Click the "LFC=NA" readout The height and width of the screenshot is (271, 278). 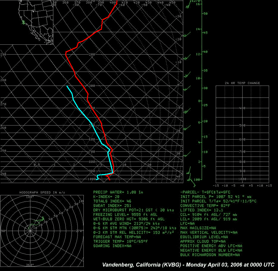click(x=187, y=224)
